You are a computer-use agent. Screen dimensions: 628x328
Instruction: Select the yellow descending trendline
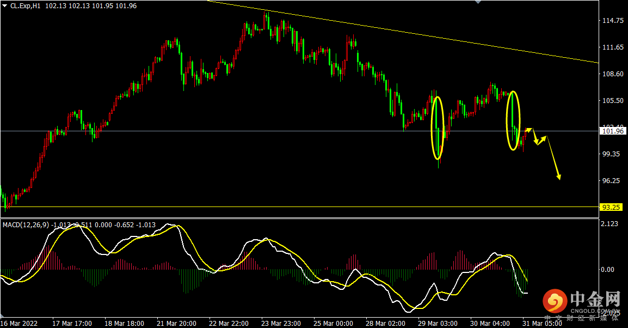(403, 32)
